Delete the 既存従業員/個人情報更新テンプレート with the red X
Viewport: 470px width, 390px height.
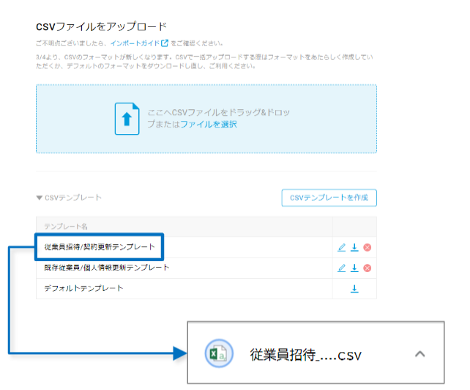(368, 268)
